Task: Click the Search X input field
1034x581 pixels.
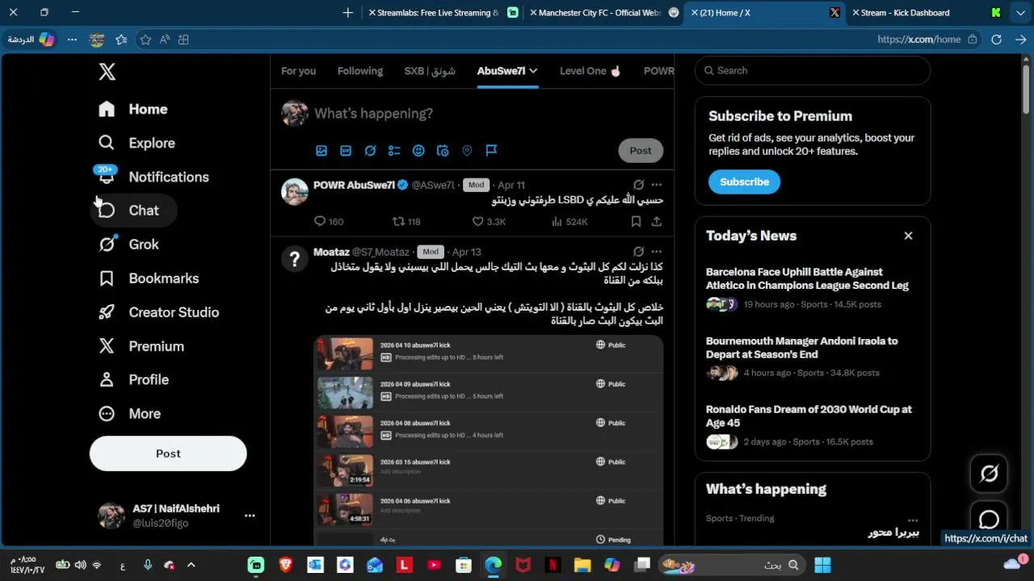Action: pyautogui.click(x=813, y=70)
